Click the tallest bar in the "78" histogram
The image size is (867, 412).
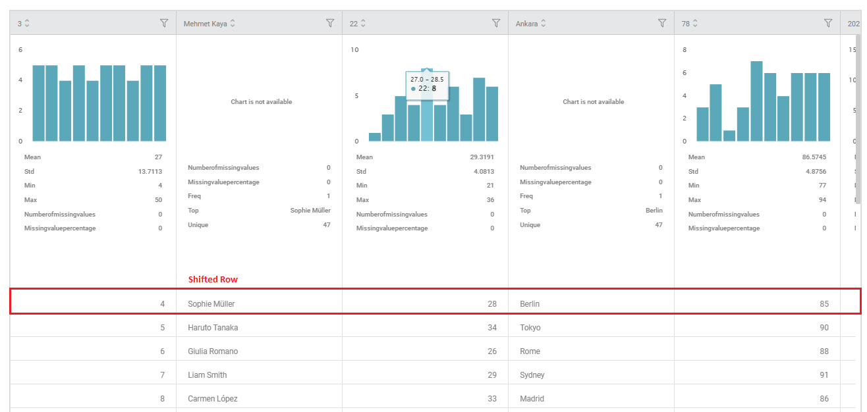(x=756, y=101)
